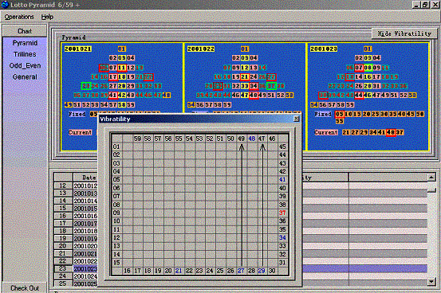
Task: Click the 2001022 pyramid draw label
Action: pos(201,49)
